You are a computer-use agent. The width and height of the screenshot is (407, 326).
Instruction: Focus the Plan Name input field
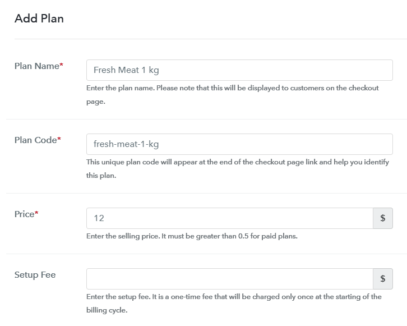click(x=239, y=70)
